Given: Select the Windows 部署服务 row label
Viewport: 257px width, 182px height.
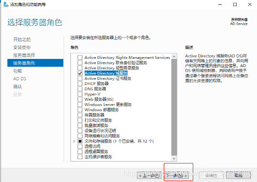Looking at the screenshot, I should pyautogui.click(x=101, y=110).
